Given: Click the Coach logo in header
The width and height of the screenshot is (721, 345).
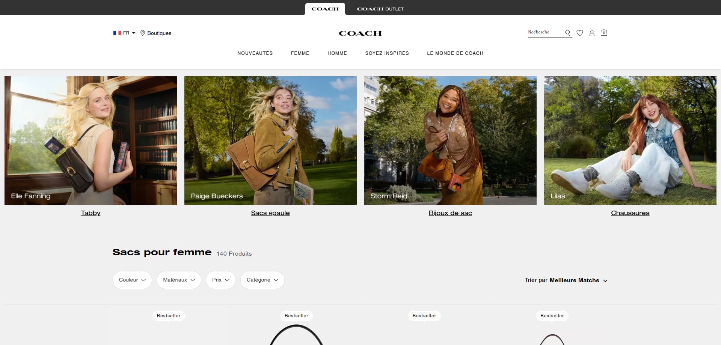Looking at the screenshot, I should coord(360,33).
